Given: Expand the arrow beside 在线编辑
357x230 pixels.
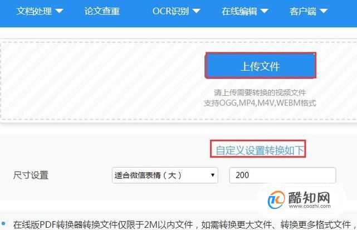Looking at the screenshot, I should pyautogui.click(x=265, y=11).
